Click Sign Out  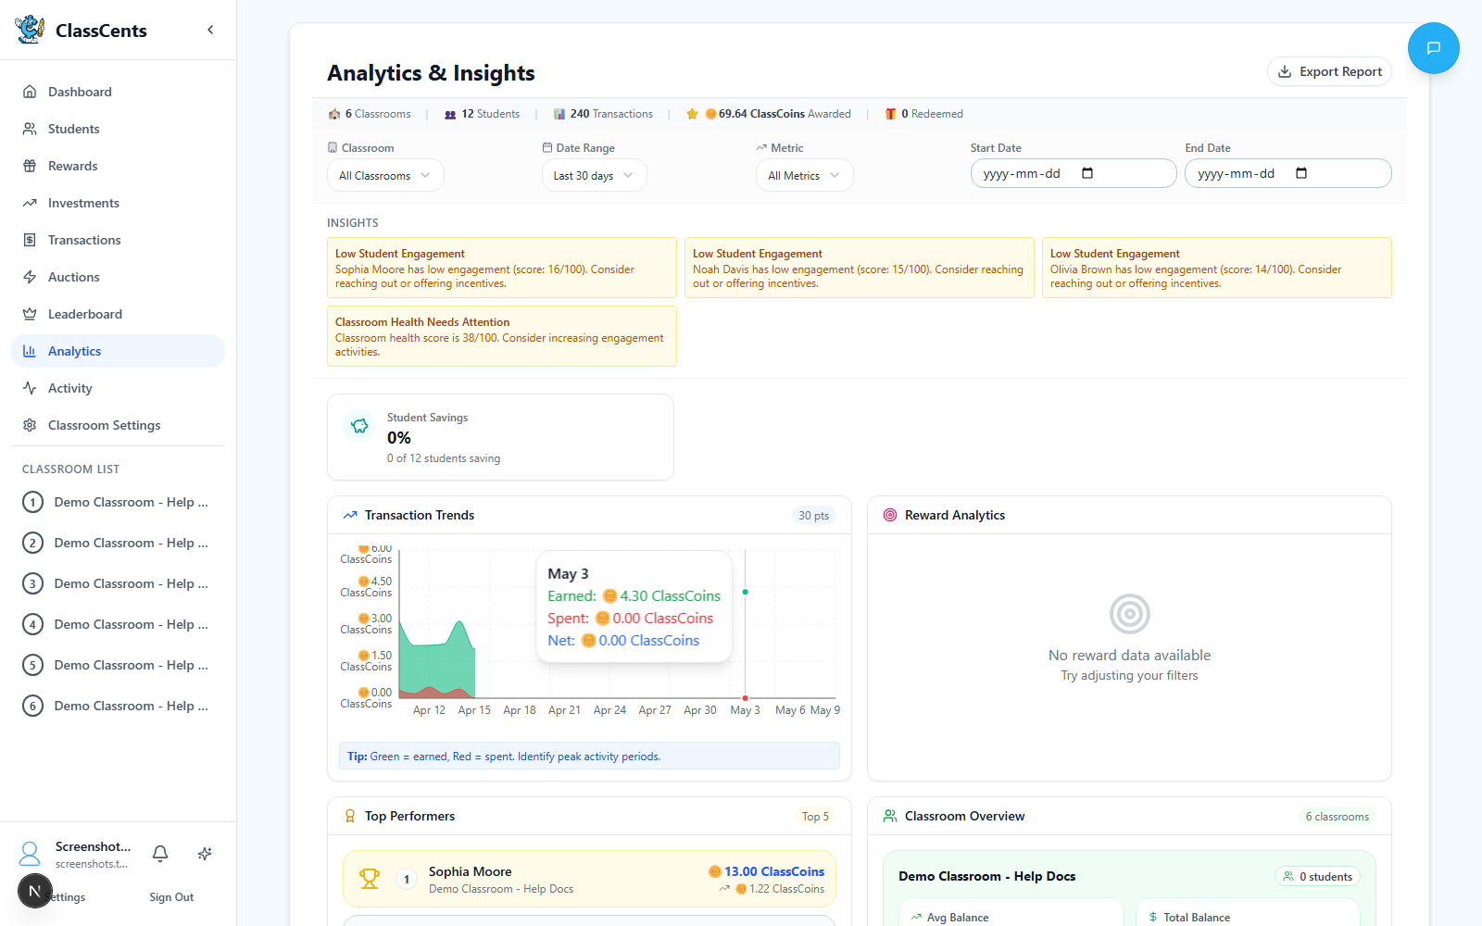click(x=171, y=897)
